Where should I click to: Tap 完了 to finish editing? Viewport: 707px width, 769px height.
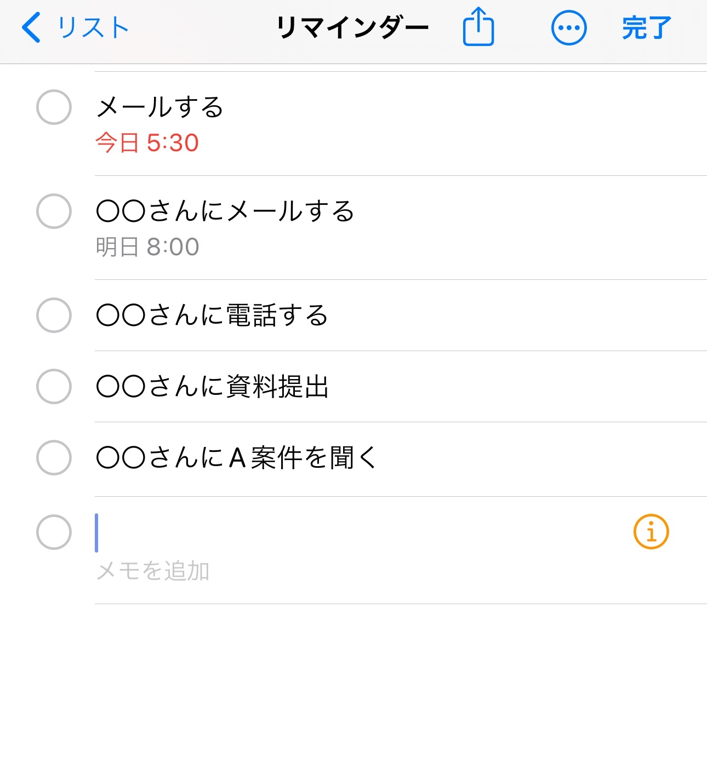pos(646,28)
